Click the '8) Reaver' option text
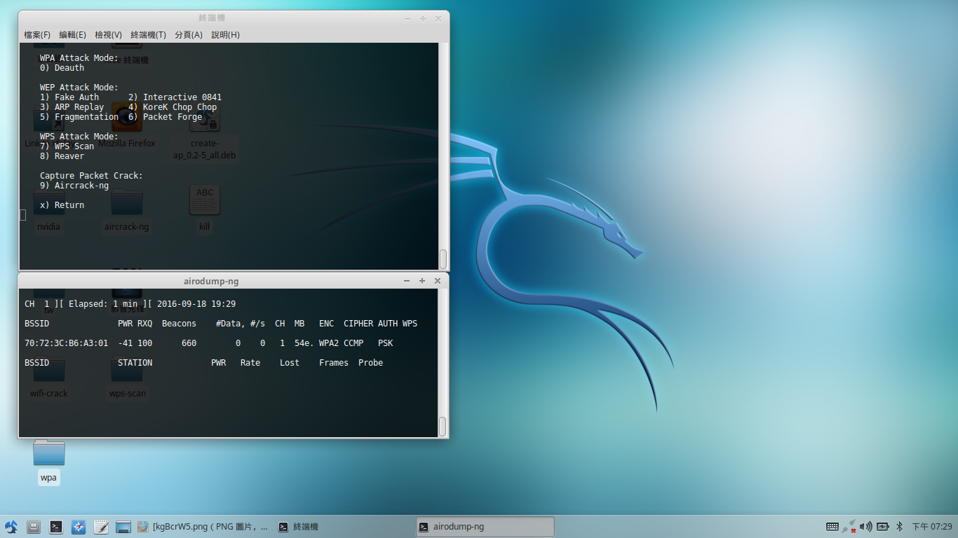Image resolution: width=958 pixels, height=538 pixels. pyautogui.click(x=62, y=156)
